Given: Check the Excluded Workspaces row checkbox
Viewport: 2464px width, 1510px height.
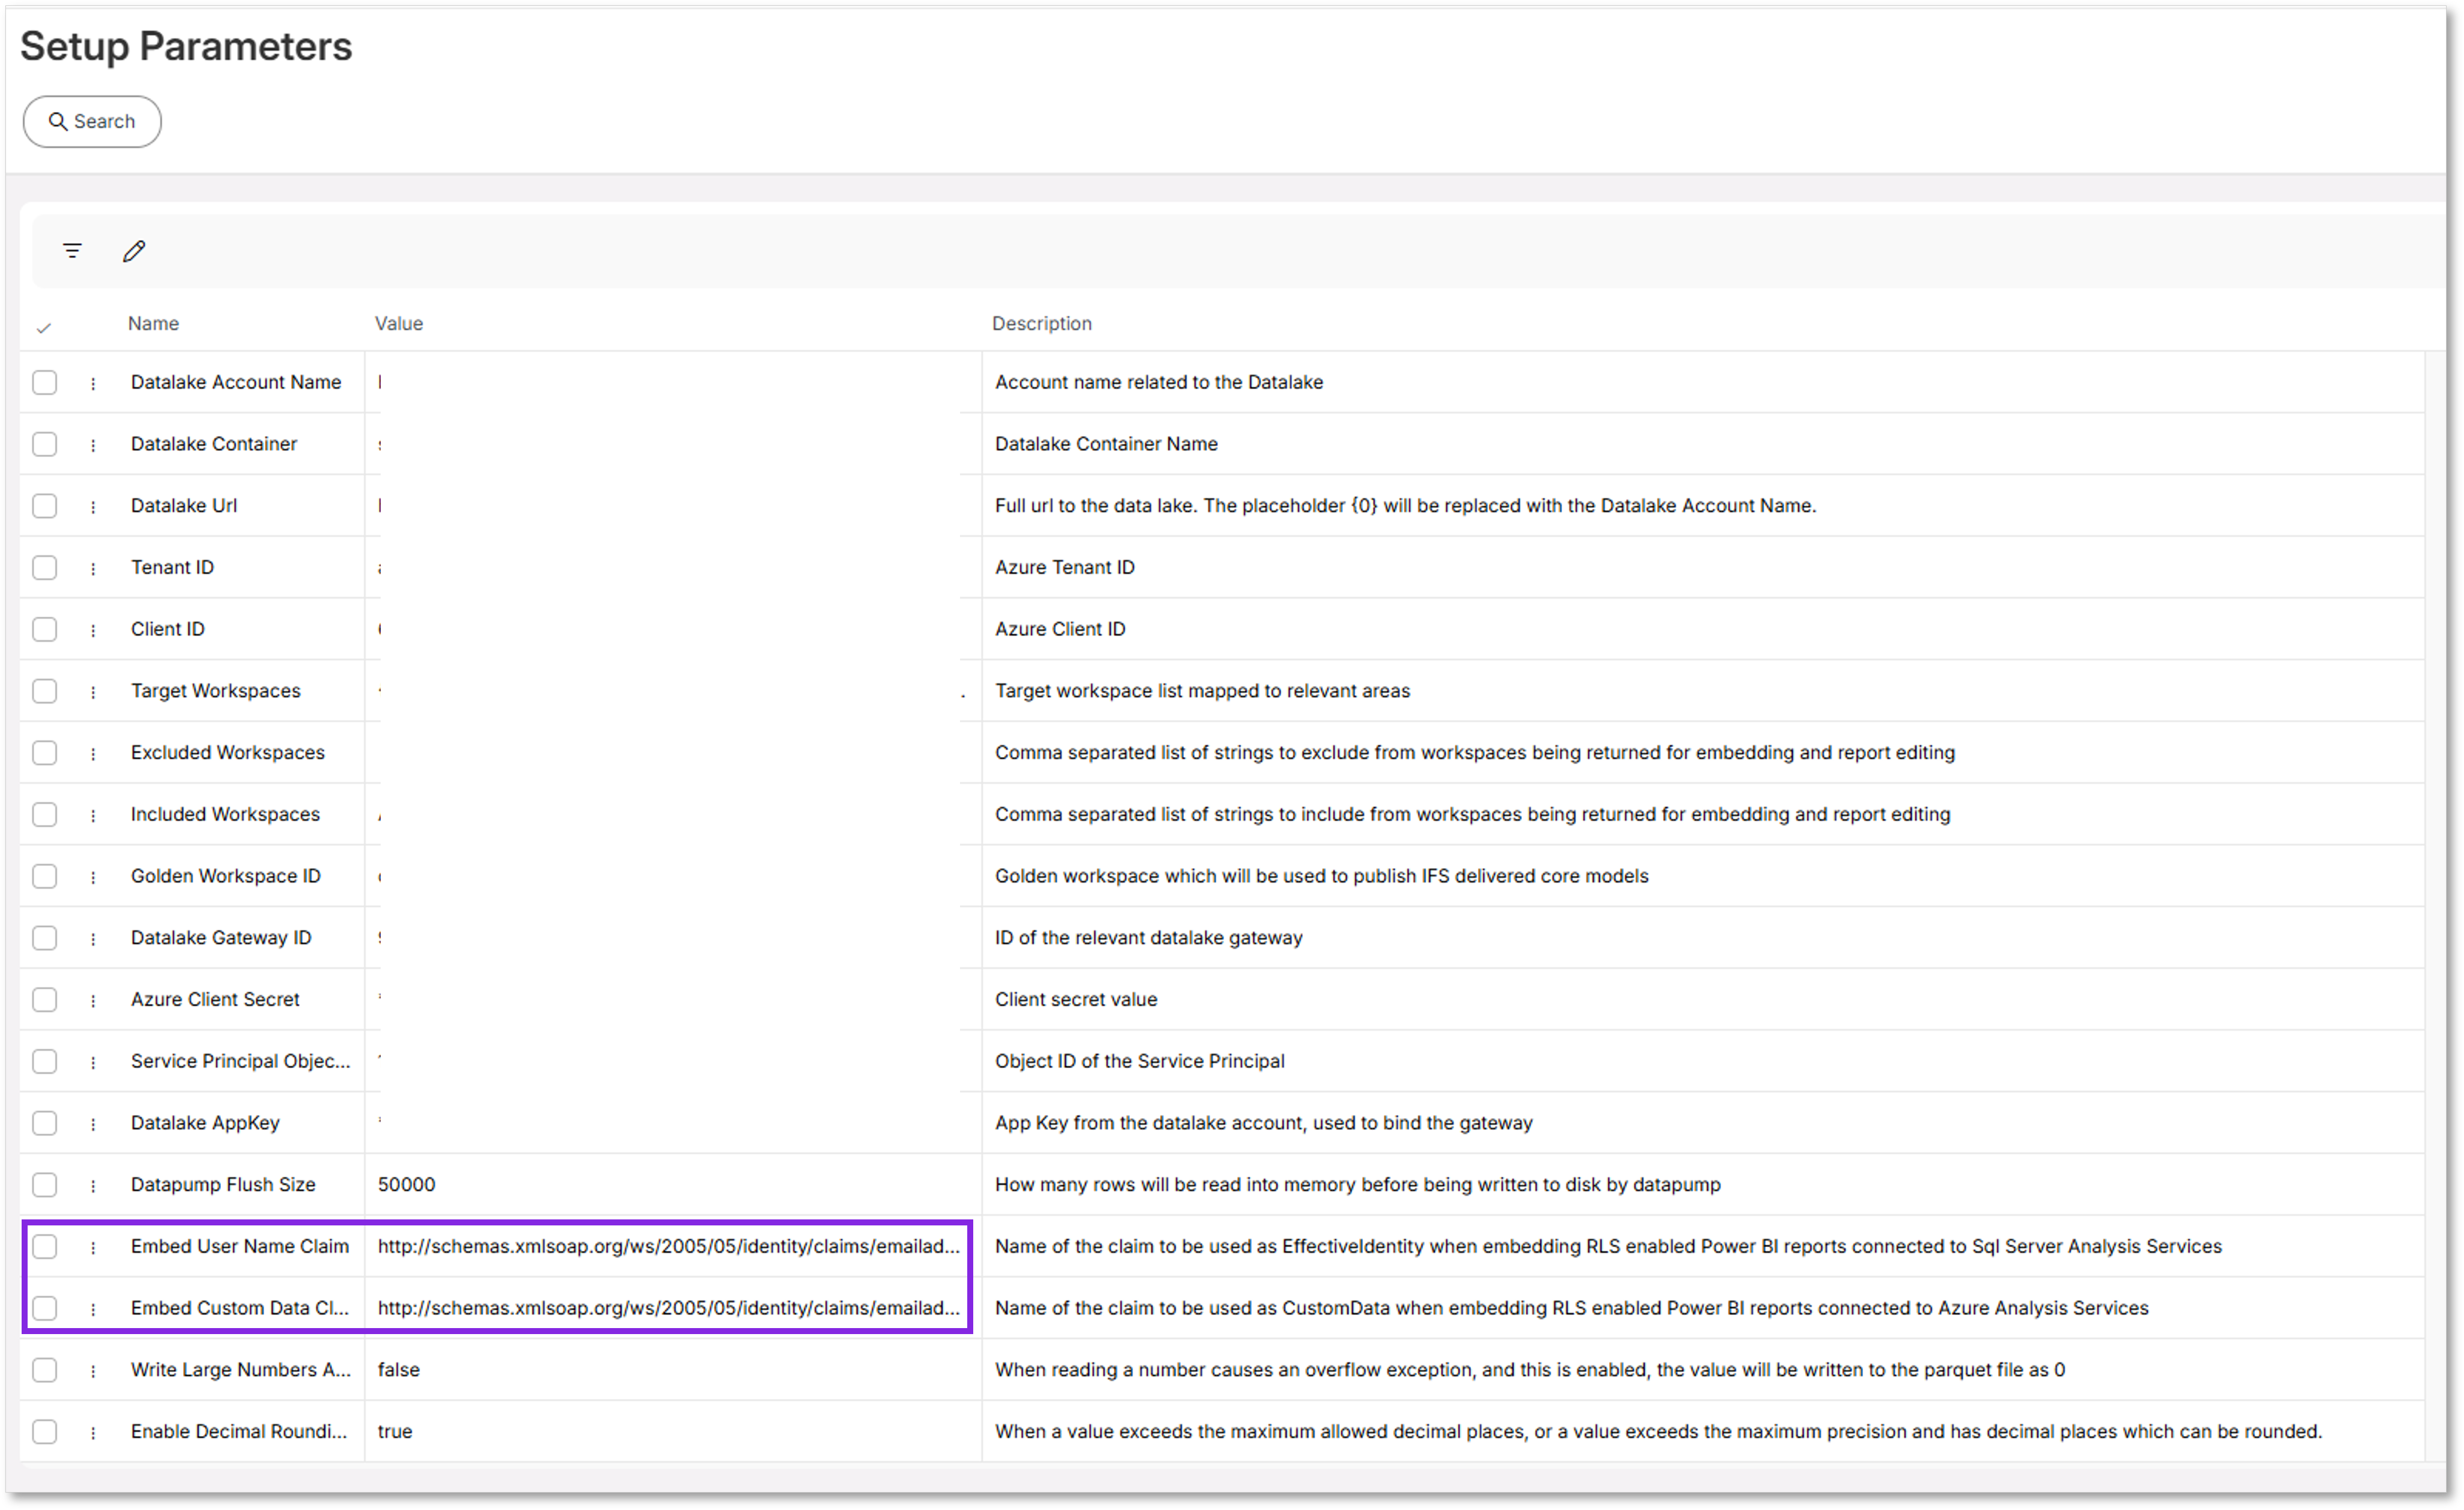Looking at the screenshot, I should click(44, 753).
